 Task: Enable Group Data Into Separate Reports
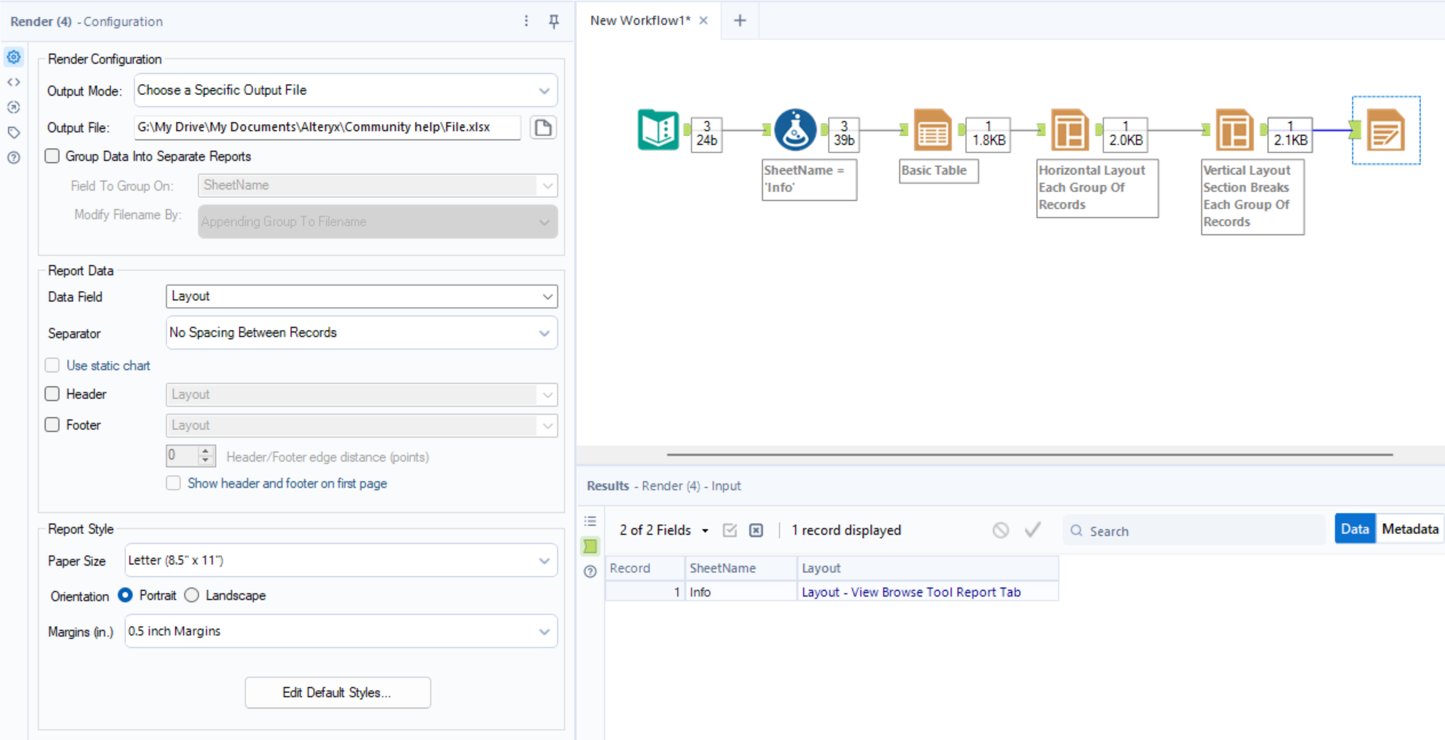[52, 156]
